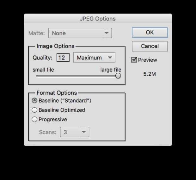Toggle the Preview checkbox

(x=134, y=60)
